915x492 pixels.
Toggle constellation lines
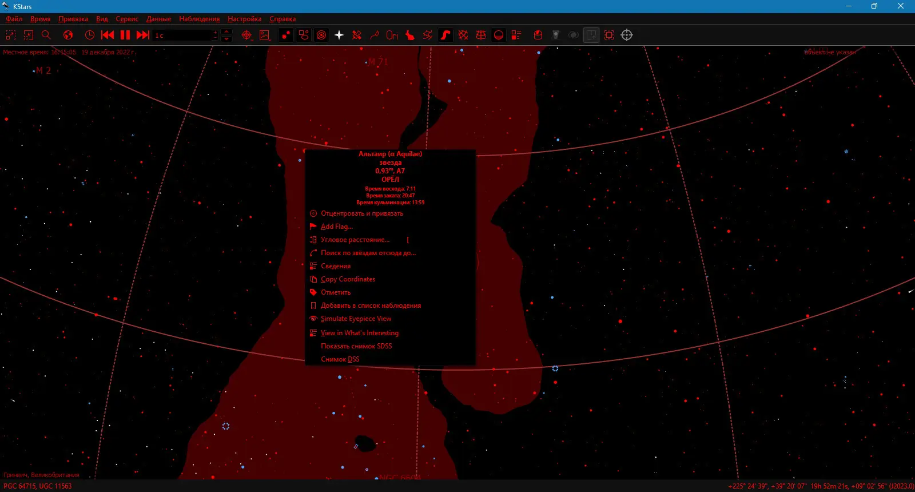[x=375, y=35]
